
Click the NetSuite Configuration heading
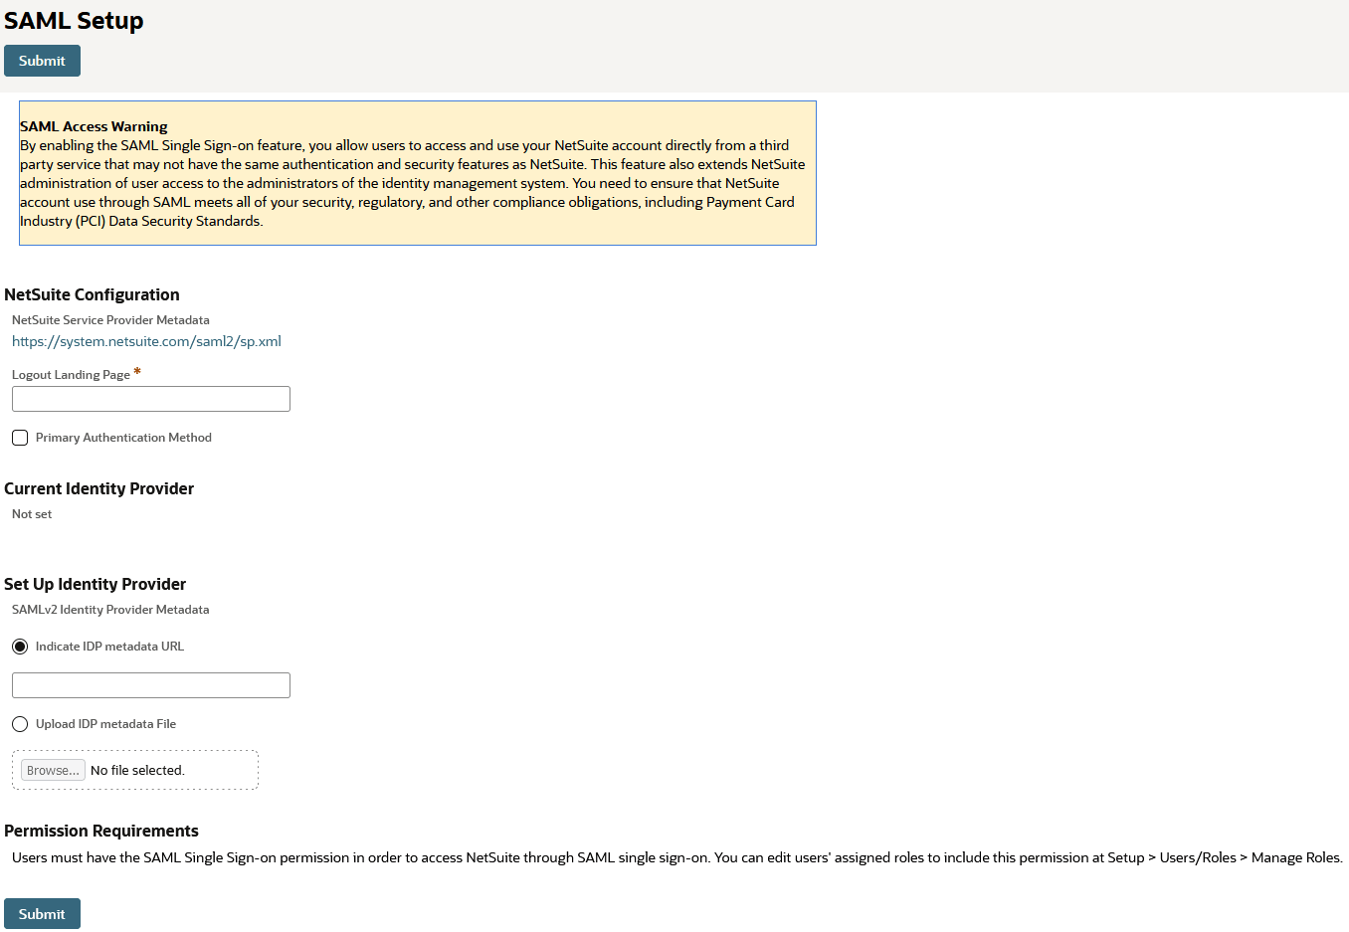92,294
